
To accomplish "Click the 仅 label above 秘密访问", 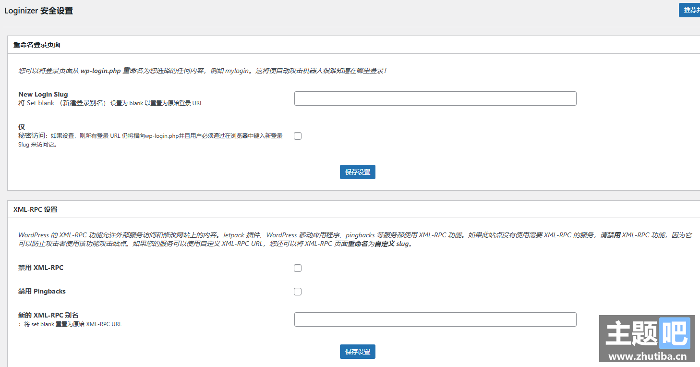I will pos(22,127).
